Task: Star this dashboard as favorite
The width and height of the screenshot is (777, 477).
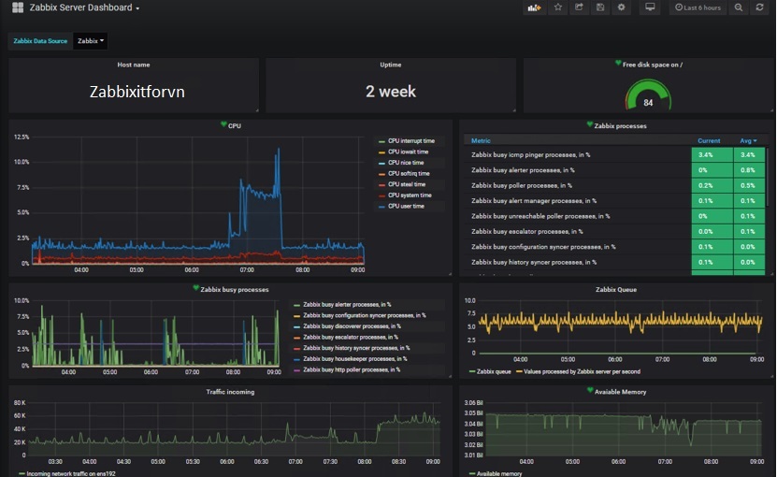Action: 558,7
